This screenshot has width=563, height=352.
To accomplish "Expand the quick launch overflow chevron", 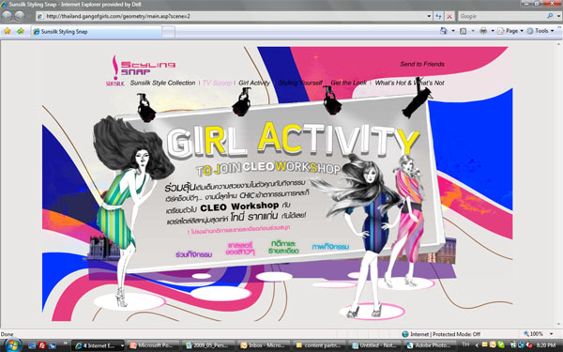I will [66, 344].
